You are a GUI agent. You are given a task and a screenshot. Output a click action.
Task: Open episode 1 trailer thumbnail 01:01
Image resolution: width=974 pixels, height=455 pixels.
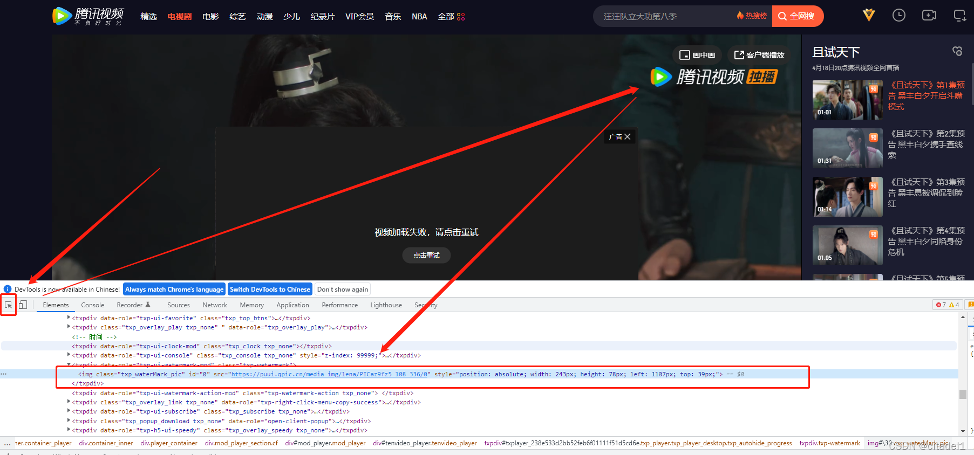[x=847, y=100]
